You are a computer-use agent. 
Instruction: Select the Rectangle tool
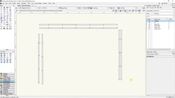click(x=7, y=12)
